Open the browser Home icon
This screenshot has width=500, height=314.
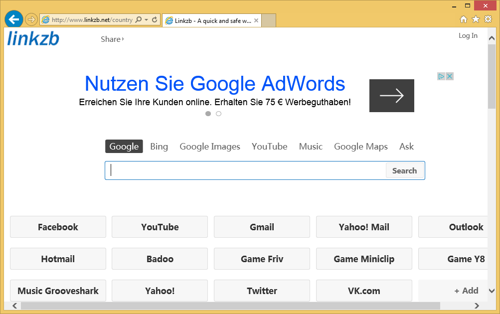point(463,19)
